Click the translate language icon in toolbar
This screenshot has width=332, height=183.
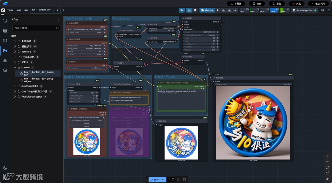182,10
